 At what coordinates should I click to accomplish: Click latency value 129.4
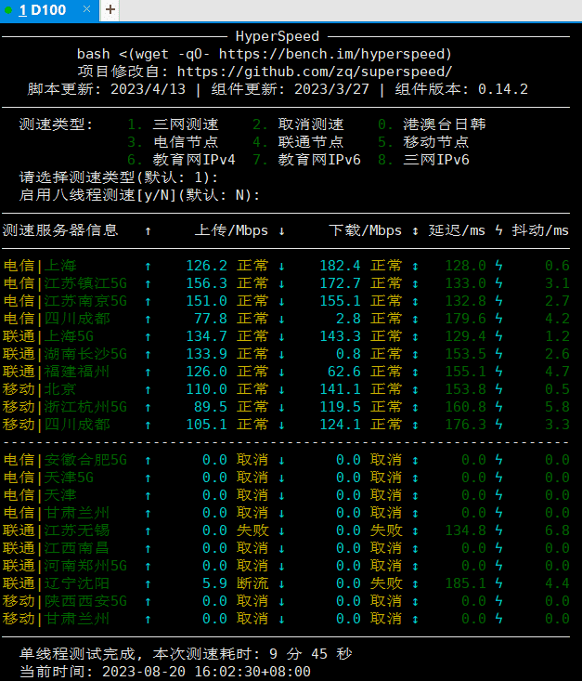pos(465,336)
